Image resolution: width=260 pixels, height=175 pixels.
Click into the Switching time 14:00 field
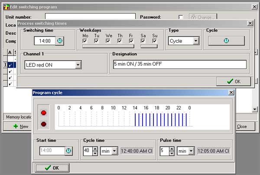pos(45,41)
